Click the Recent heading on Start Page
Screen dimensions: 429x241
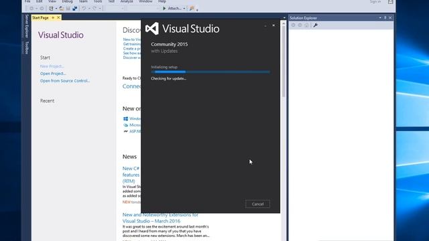click(47, 101)
